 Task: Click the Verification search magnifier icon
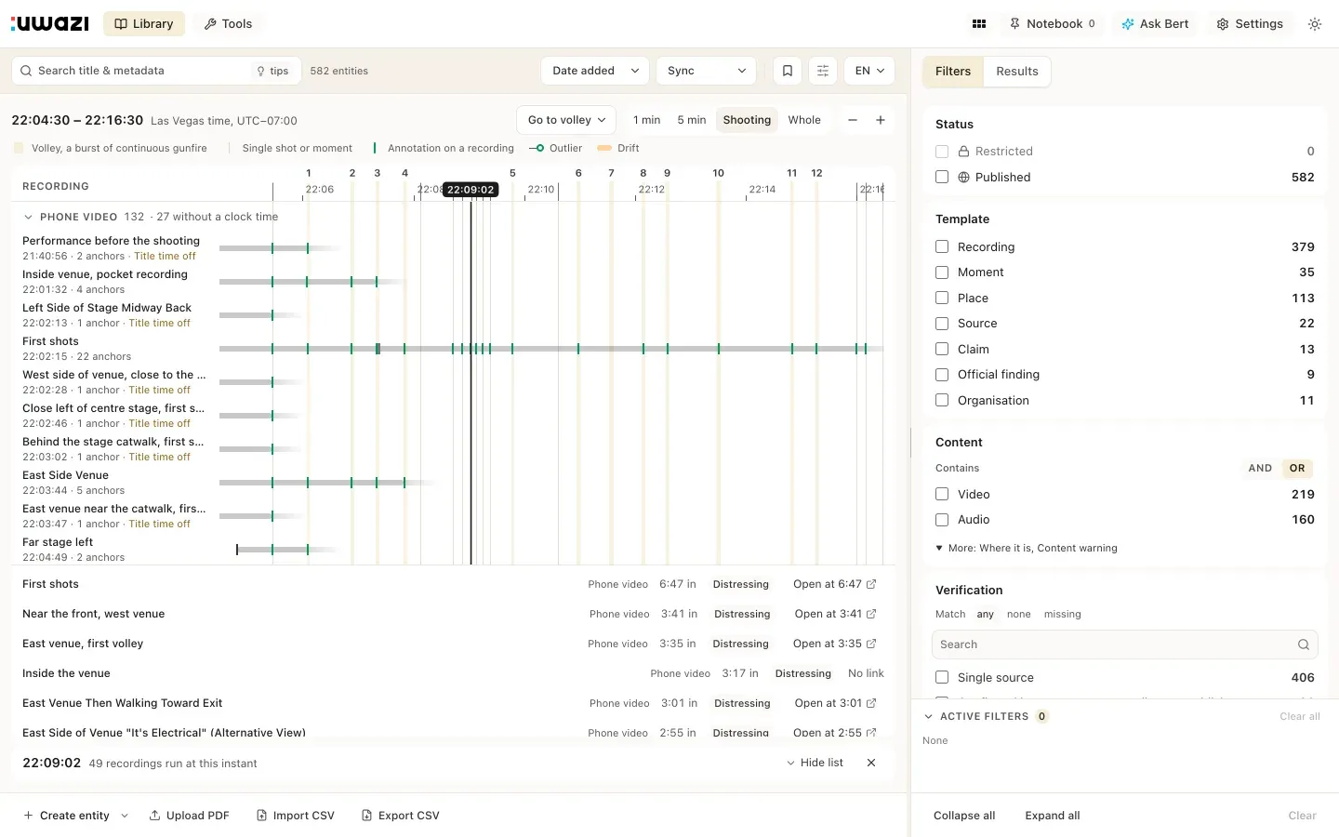tap(1304, 644)
